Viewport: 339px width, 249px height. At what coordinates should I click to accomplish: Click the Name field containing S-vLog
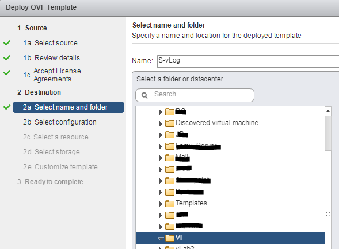pos(248,61)
